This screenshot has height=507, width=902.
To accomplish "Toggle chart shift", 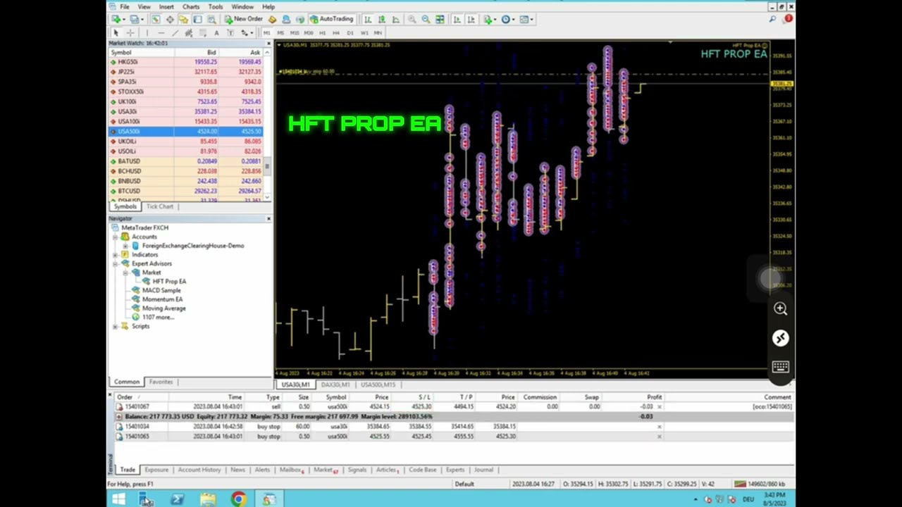I will 471,20.
